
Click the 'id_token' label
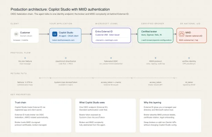[x=189, y=82]
